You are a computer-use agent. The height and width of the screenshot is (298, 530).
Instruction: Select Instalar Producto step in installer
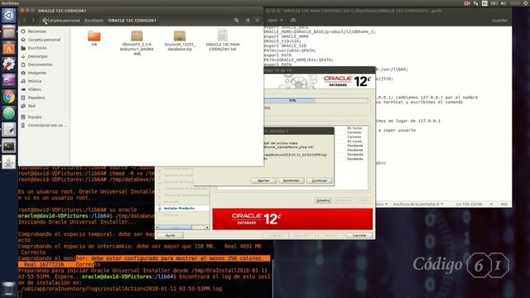tap(179, 208)
